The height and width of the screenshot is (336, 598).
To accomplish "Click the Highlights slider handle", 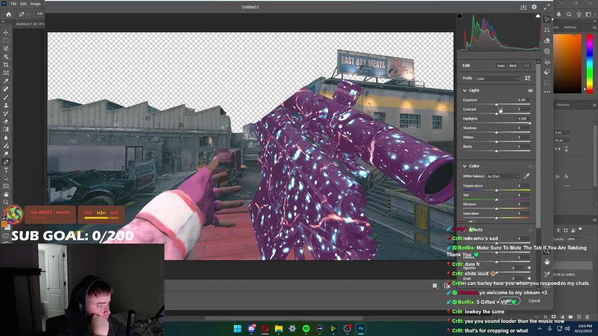I will point(530,123).
